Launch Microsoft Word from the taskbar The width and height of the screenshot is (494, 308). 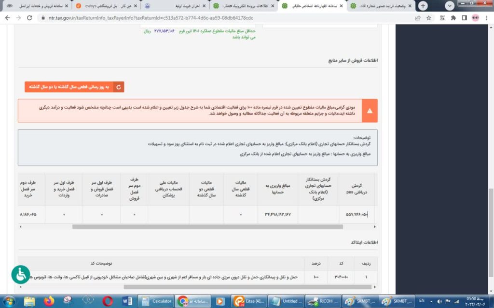[127, 301]
